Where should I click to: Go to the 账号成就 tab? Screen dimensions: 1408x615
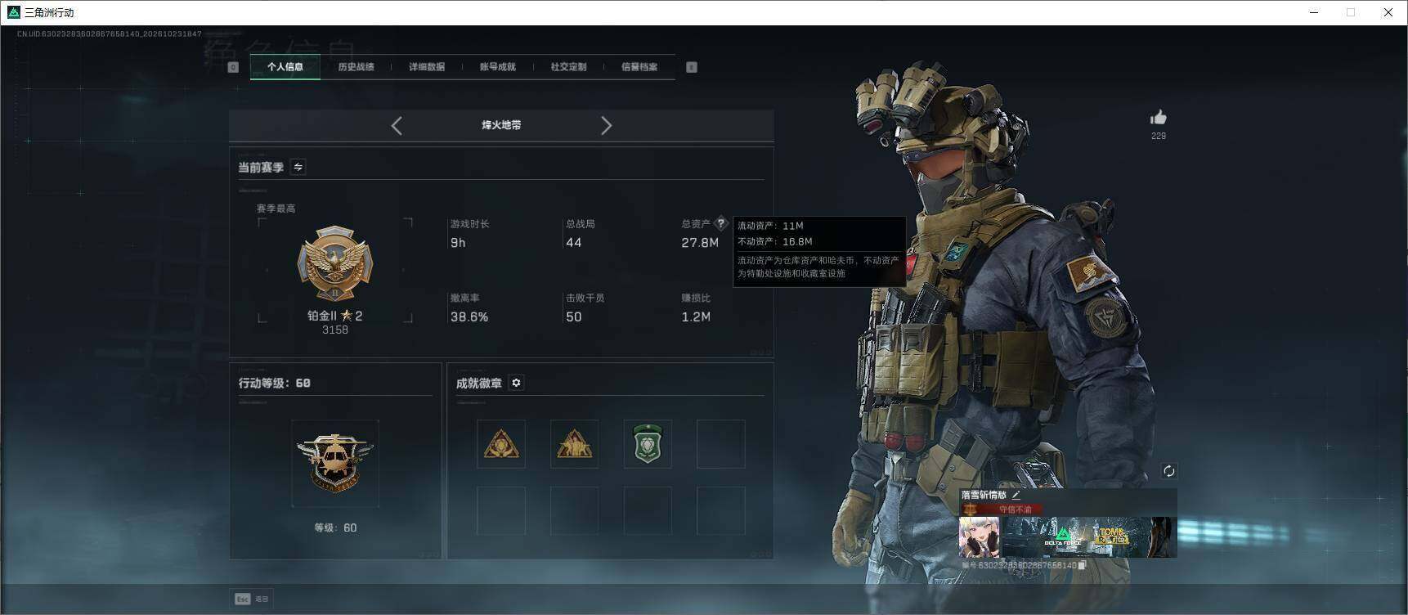click(x=497, y=67)
